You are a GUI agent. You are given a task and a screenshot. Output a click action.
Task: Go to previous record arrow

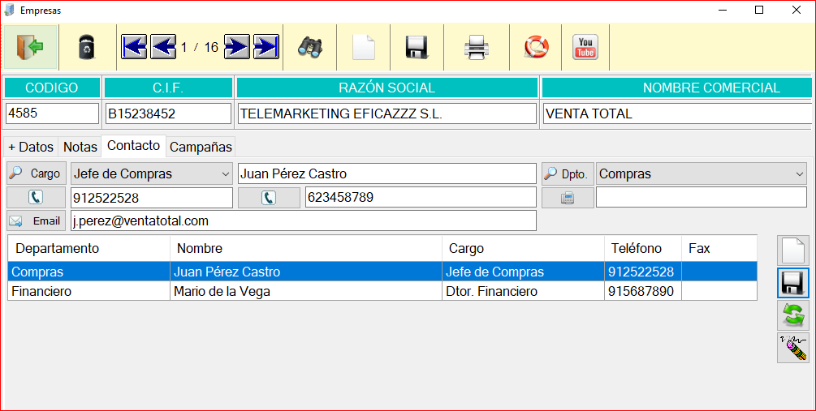pyautogui.click(x=163, y=47)
